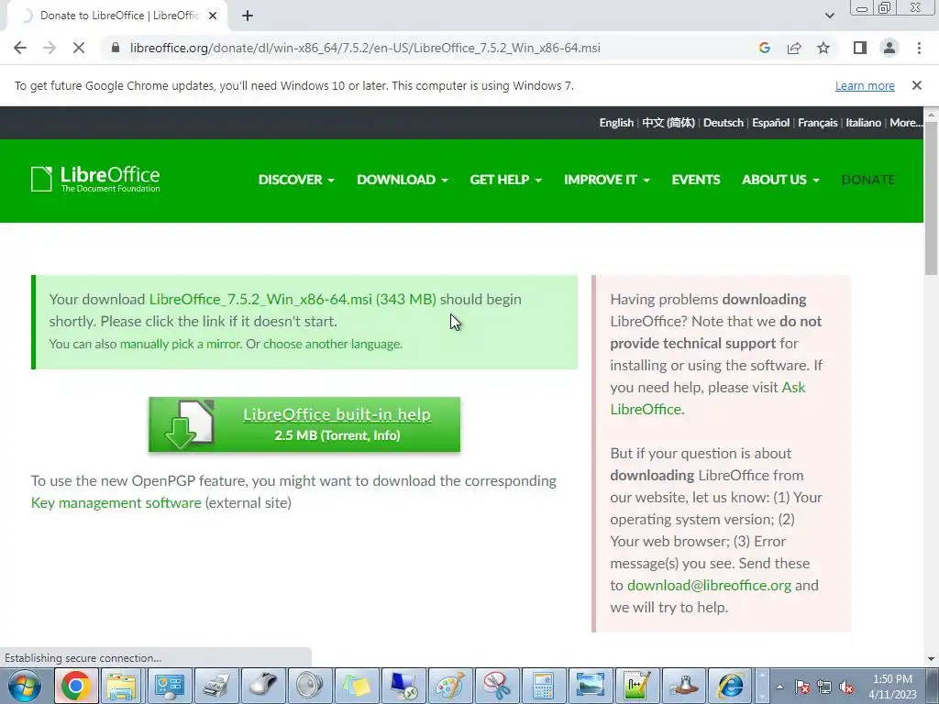The width and height of the screenshot is (939, 704).
Task: Click the lock icon next to the URL
Action: click(x=116, y=48)
